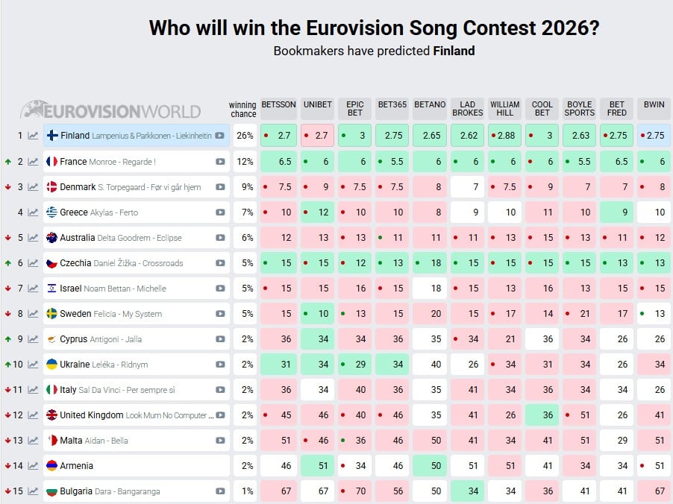Open the chart icon for Ukraine
Viewport: 673px width, 504px height.
(33, 365)
